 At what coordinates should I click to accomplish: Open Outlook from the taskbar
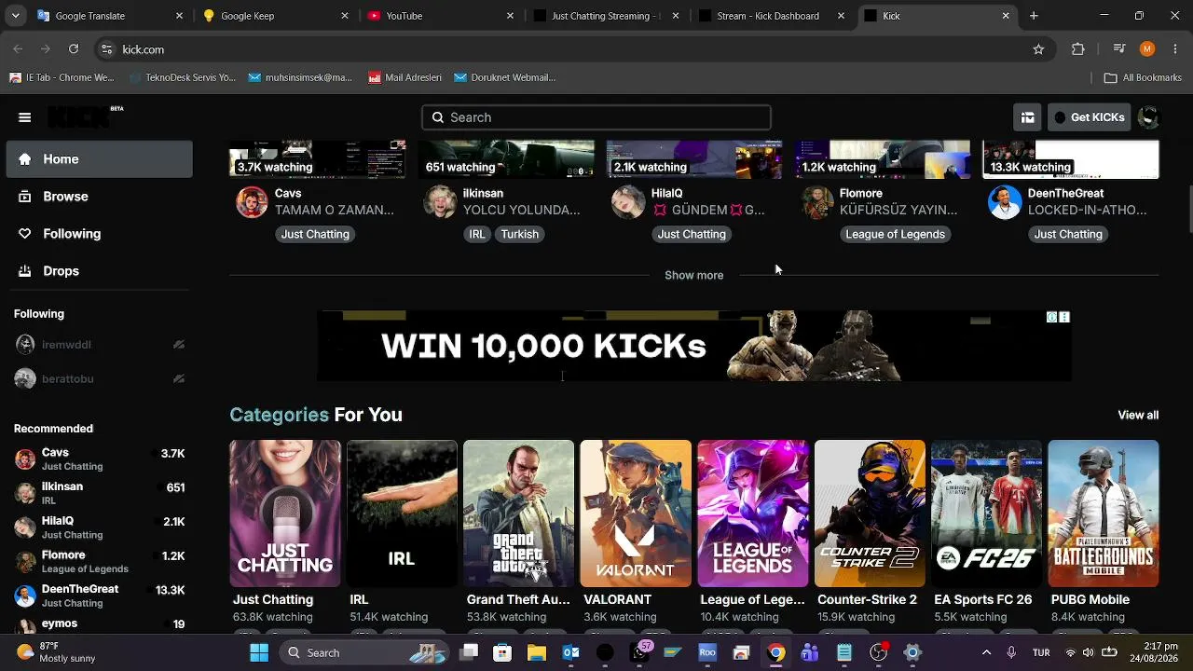tap(571, 652)
